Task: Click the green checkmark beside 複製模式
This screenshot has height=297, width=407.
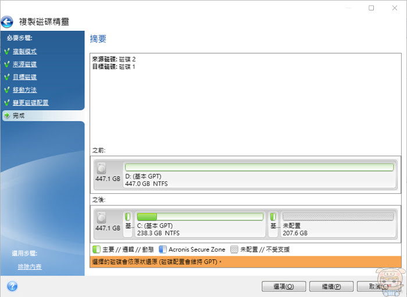Action: tap(7, 51)
